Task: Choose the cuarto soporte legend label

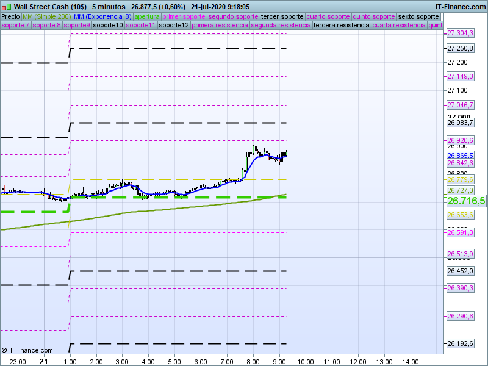Action: [x=329, y=16]
